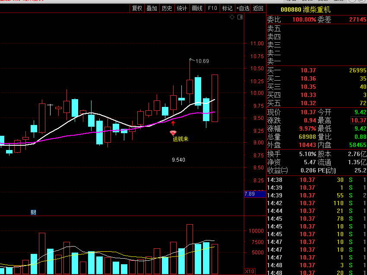The height and width of the screenshot is (275, 367).
Task: Click the 流通 value 1.35亿
Action: point(357,162)
